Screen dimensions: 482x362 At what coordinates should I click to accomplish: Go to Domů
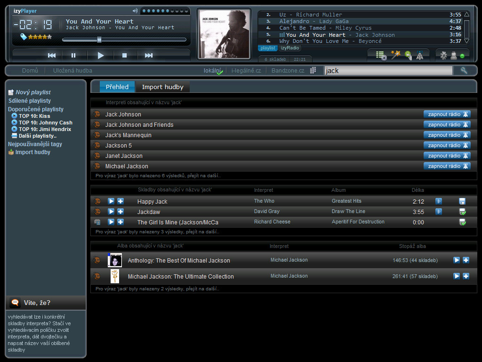(30, 71)
